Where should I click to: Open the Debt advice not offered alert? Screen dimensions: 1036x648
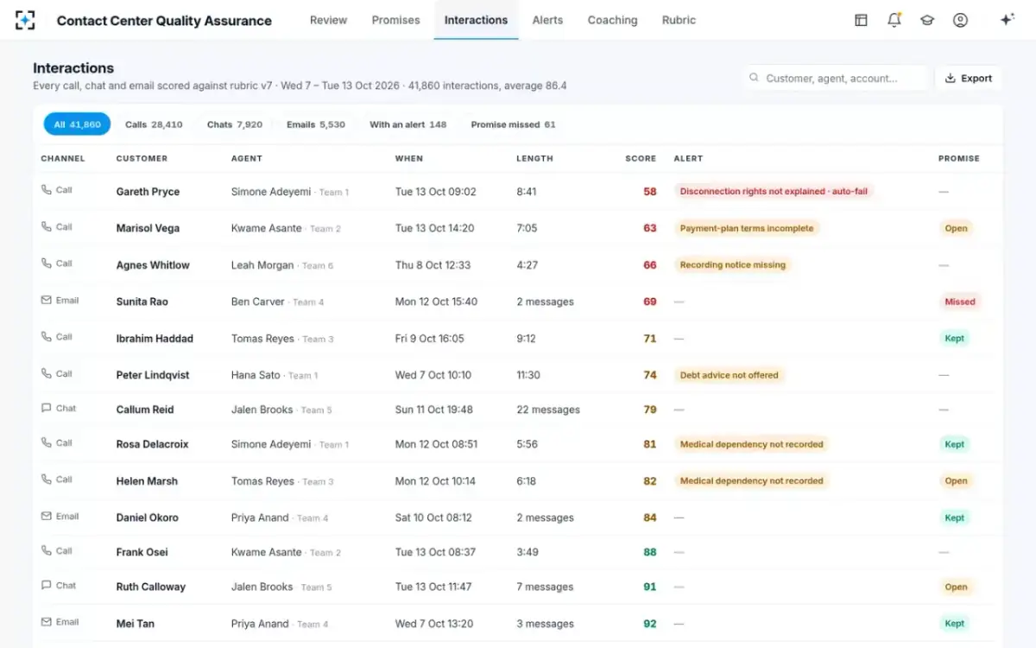730,375
